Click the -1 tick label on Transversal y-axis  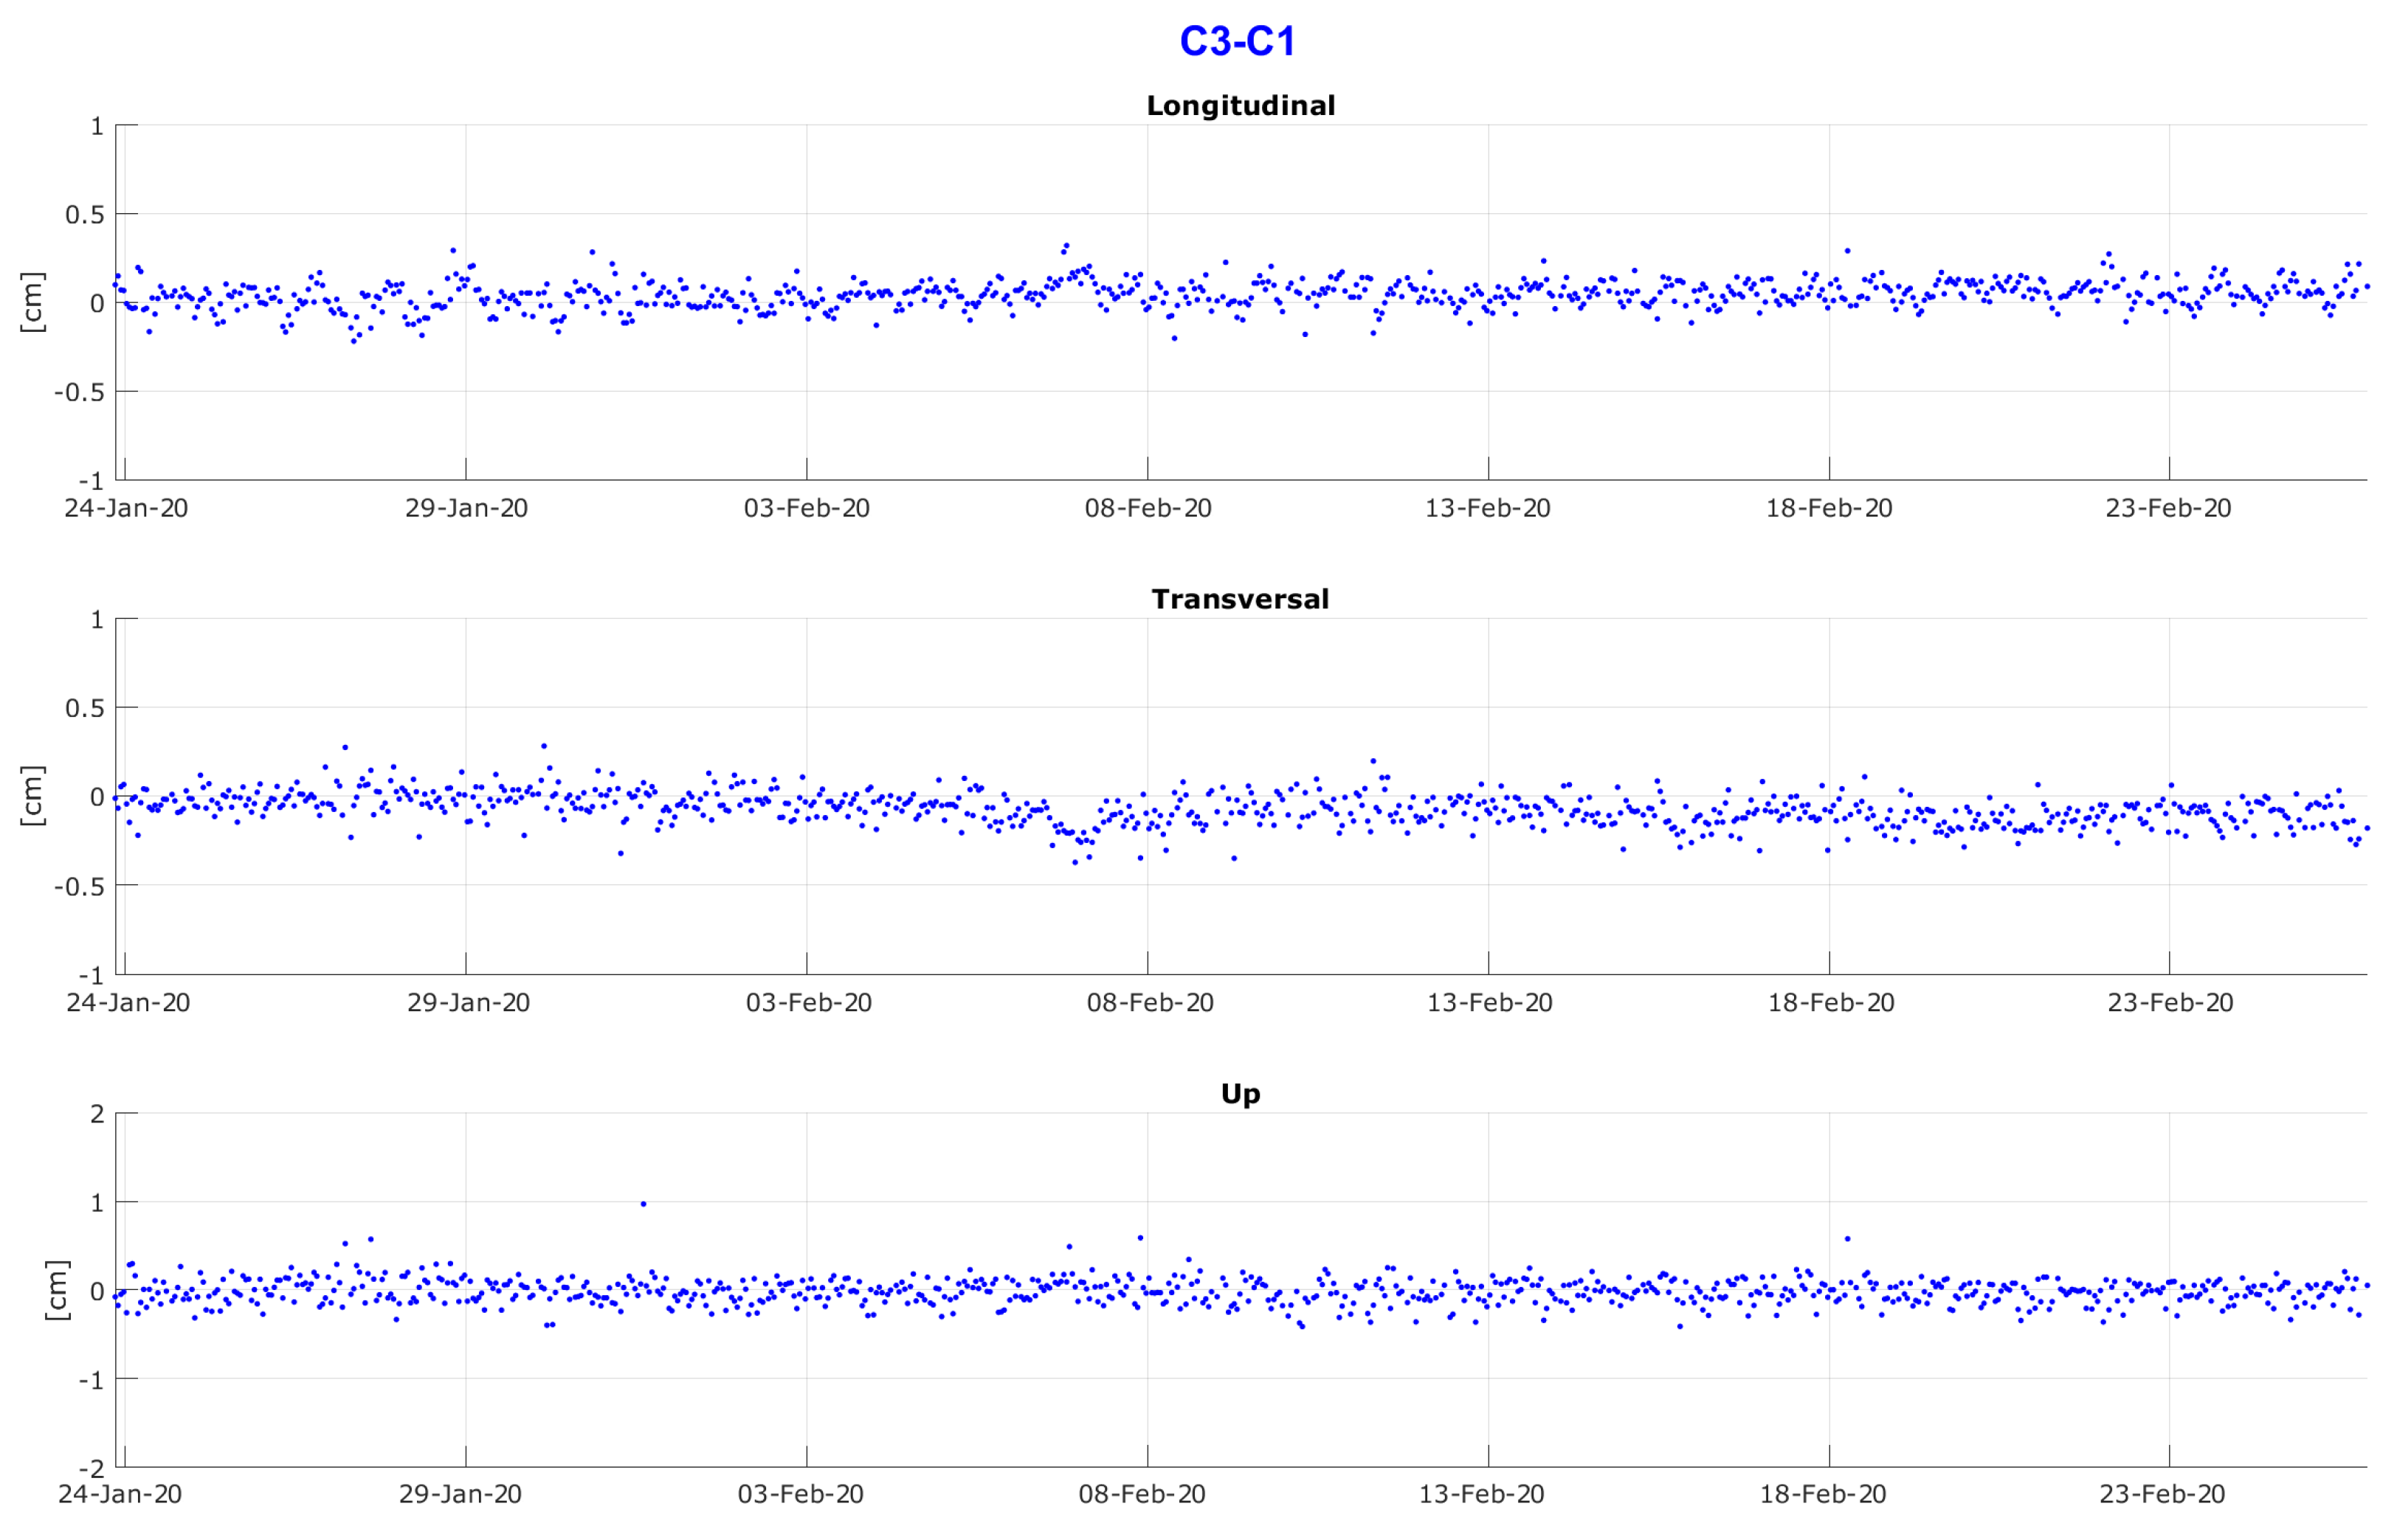[91, 975]
